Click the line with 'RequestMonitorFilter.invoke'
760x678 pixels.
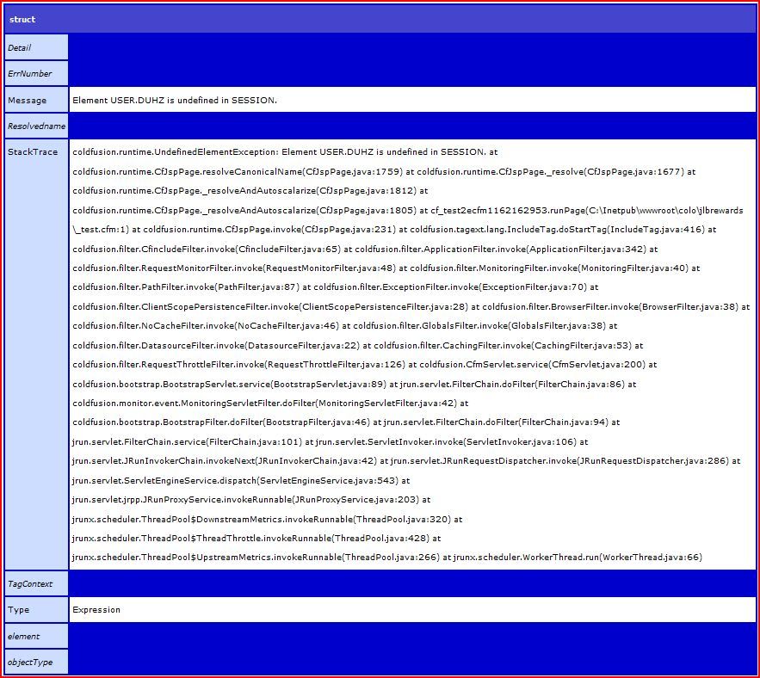[x=386, y=268]
